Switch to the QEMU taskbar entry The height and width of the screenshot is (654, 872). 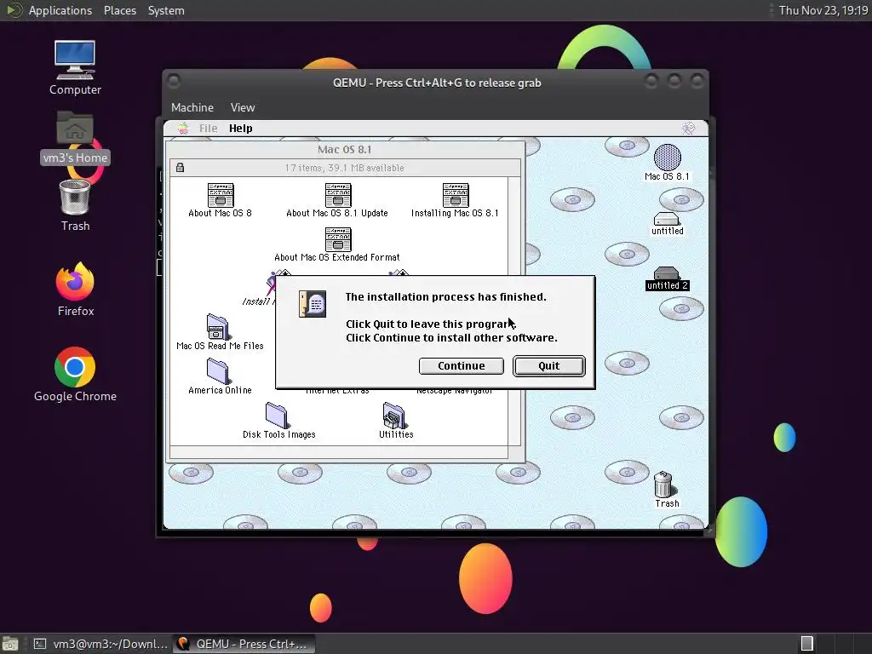pos(244,644)
